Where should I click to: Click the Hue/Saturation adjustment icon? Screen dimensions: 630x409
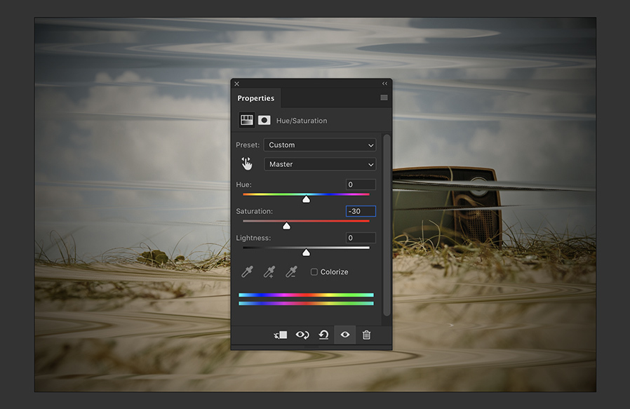pos(247,120)
